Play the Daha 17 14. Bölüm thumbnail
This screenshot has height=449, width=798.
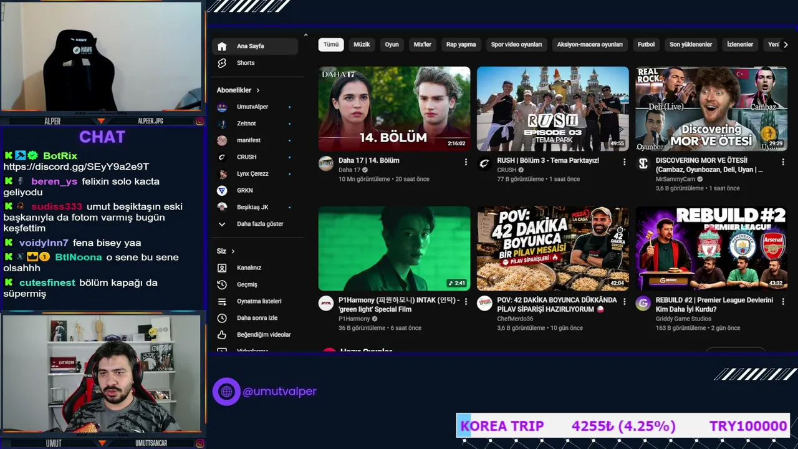(395, 109)
